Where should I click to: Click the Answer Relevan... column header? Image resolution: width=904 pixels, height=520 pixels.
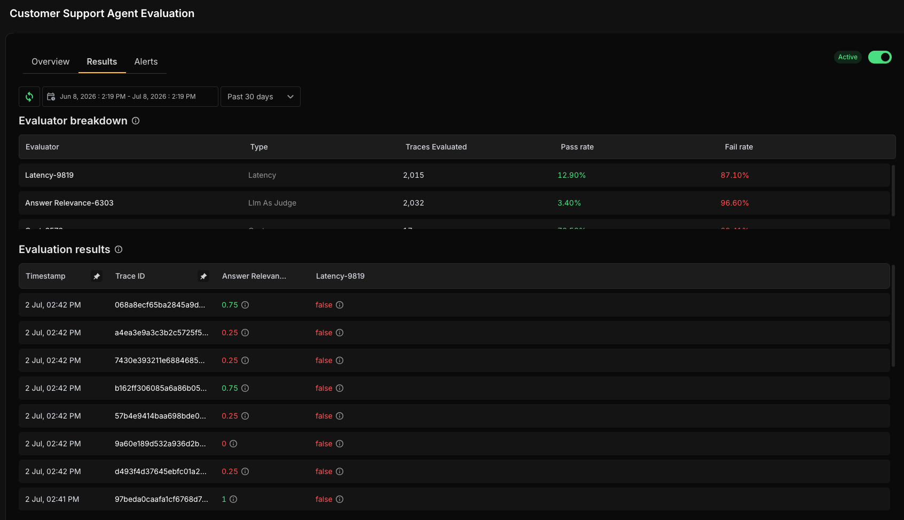pyautogui.click(x=254, y=276)
